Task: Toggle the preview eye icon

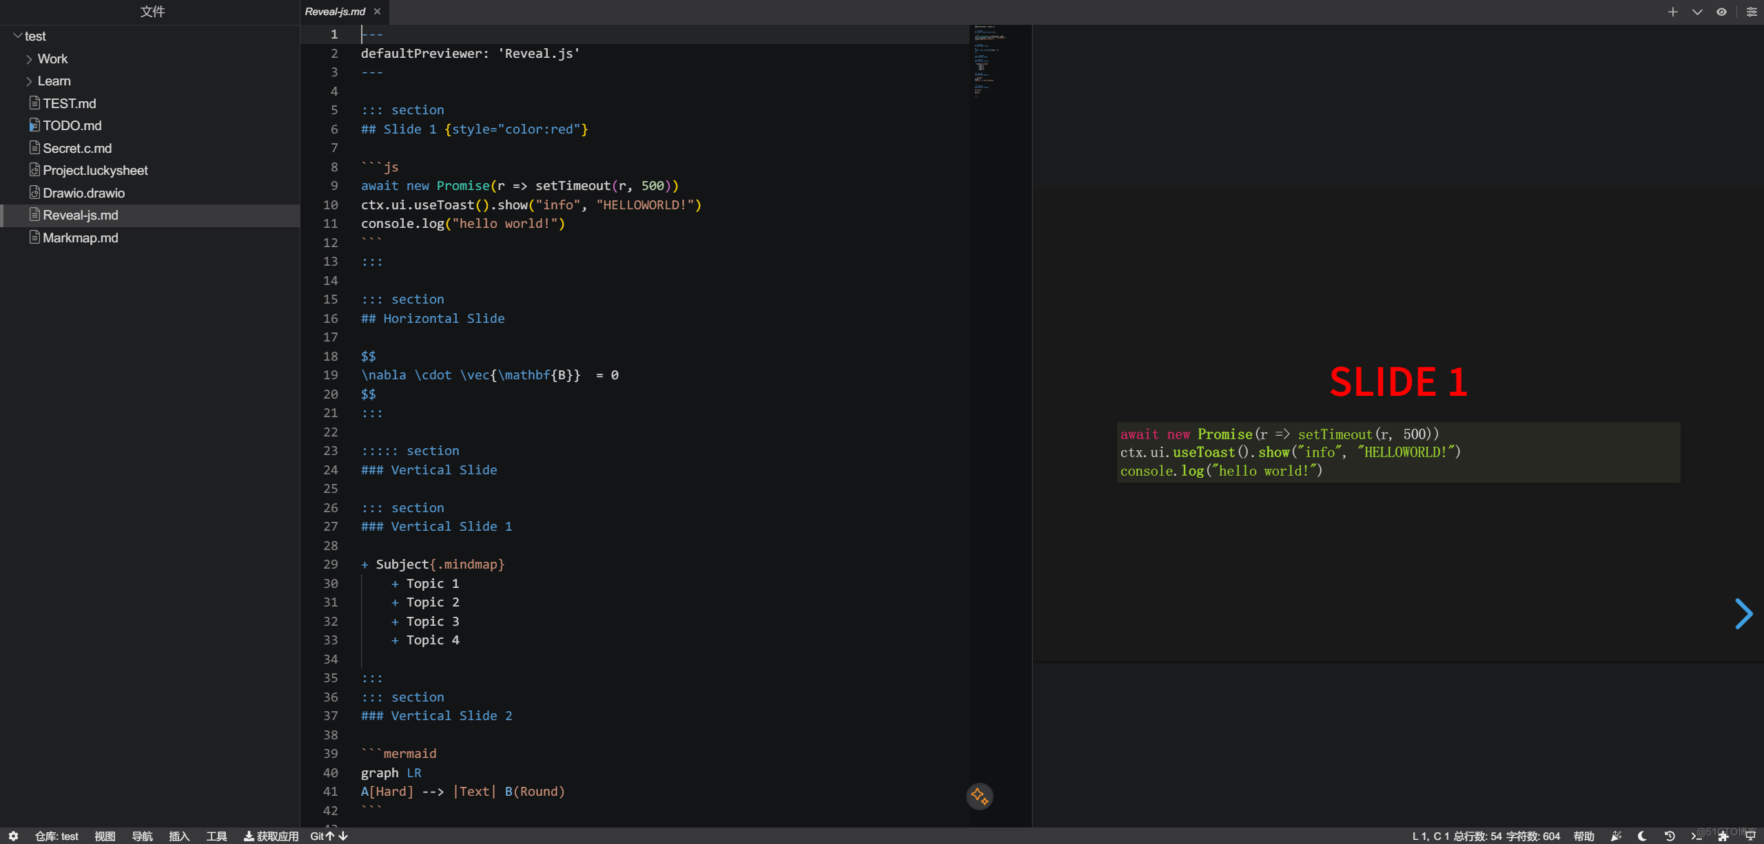Action: click(x=1721, y=12)
